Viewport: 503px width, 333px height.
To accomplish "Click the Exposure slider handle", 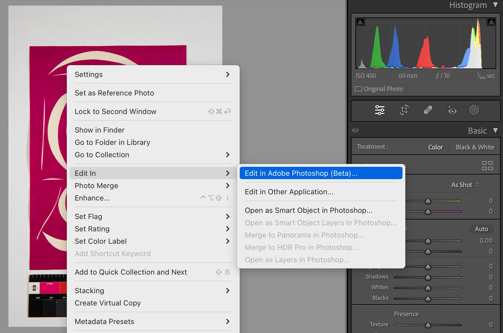I will click(428, 241).
